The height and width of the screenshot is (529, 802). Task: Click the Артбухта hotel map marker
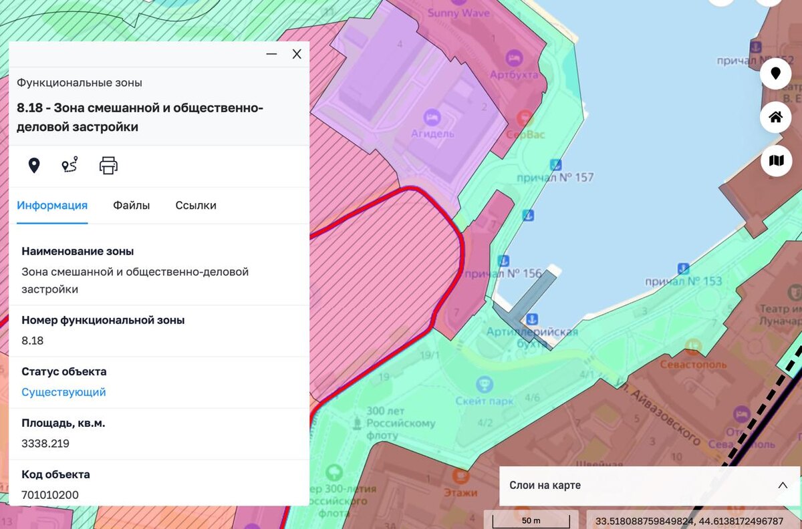[513, 59]
